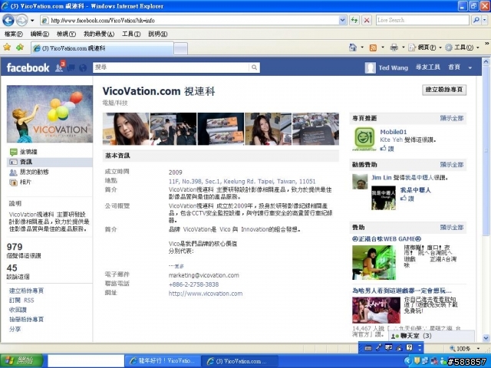Screen dimensions: 491x368
Task: Click the Home icon in command bar
Action: [353, 48]
